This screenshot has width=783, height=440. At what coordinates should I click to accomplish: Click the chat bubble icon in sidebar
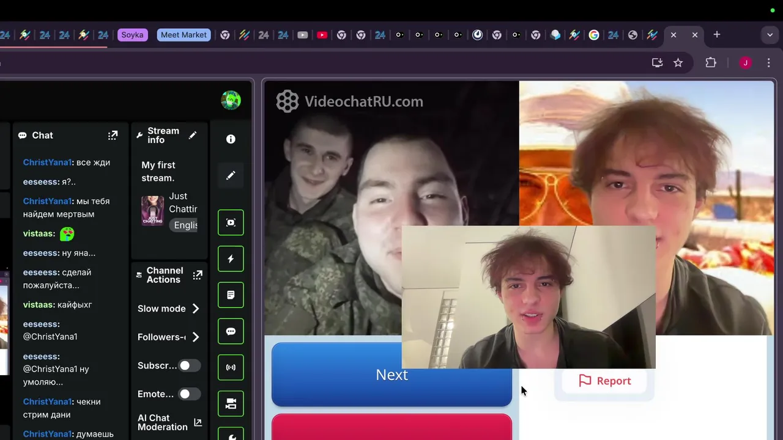tap(231, 331)
